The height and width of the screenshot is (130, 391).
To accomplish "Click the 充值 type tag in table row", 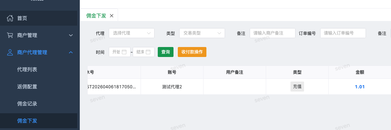I will (x=297, y=87).
